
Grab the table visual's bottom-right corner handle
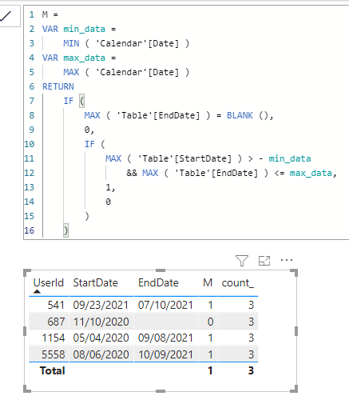294,389
